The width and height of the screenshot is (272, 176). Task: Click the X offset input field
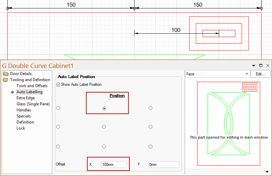point(114,165)
